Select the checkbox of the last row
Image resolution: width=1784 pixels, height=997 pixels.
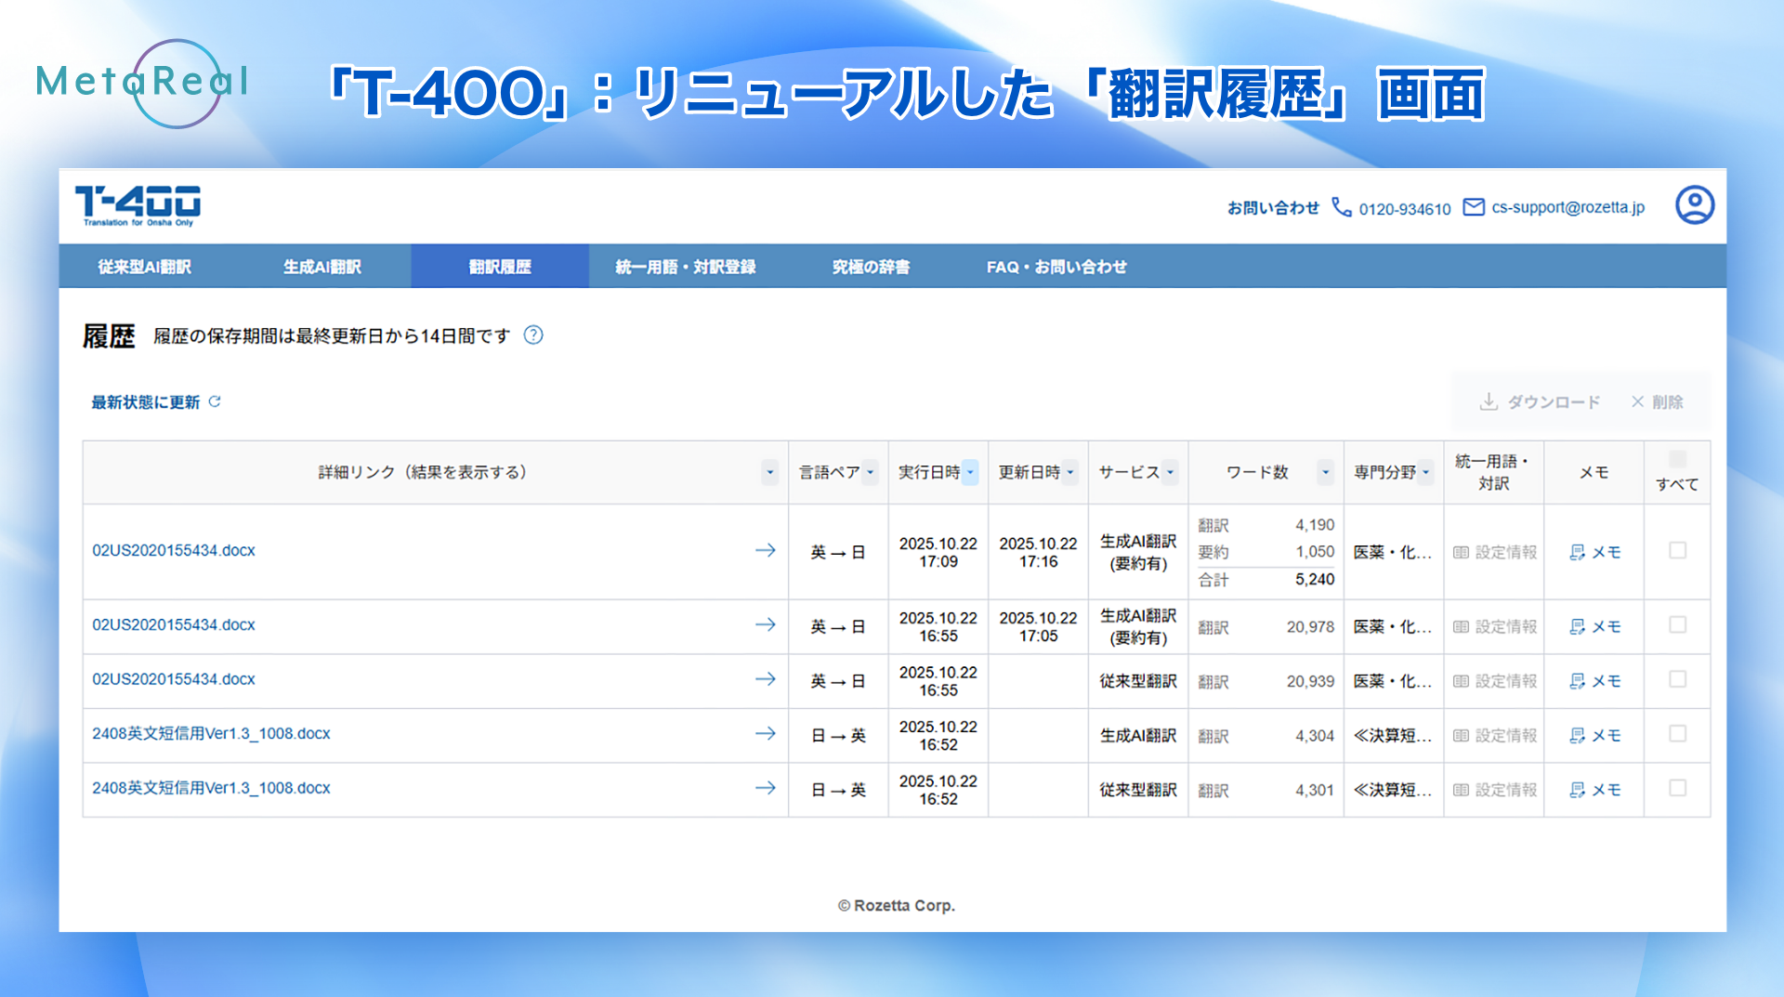coord(1677,788)
